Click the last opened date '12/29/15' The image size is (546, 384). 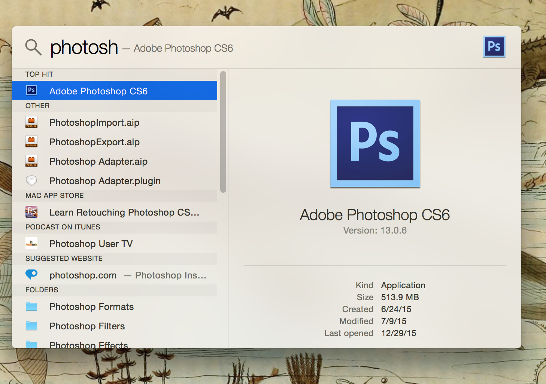(x=398, y=333)
